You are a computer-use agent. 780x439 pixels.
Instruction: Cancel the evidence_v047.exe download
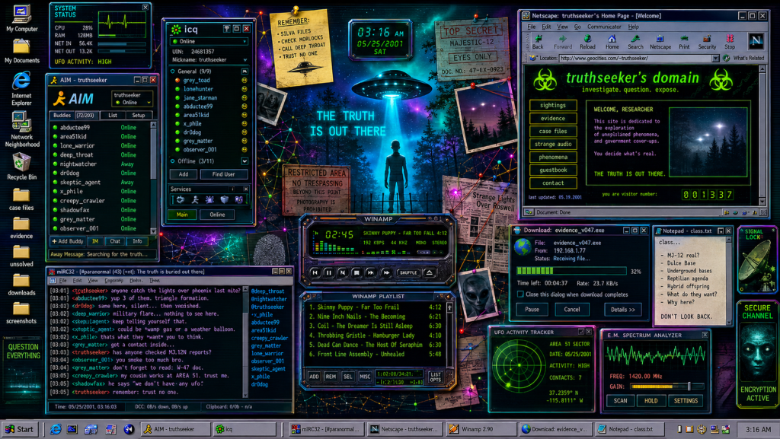pyautogui.click(x=571, y=310)
